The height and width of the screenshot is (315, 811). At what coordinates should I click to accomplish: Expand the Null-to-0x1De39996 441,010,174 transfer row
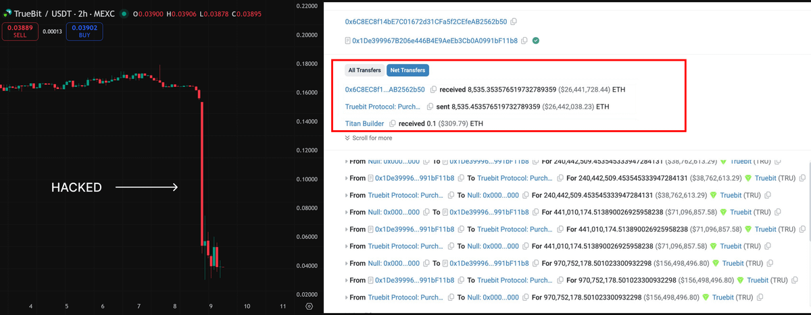click(x=347, y=212)
